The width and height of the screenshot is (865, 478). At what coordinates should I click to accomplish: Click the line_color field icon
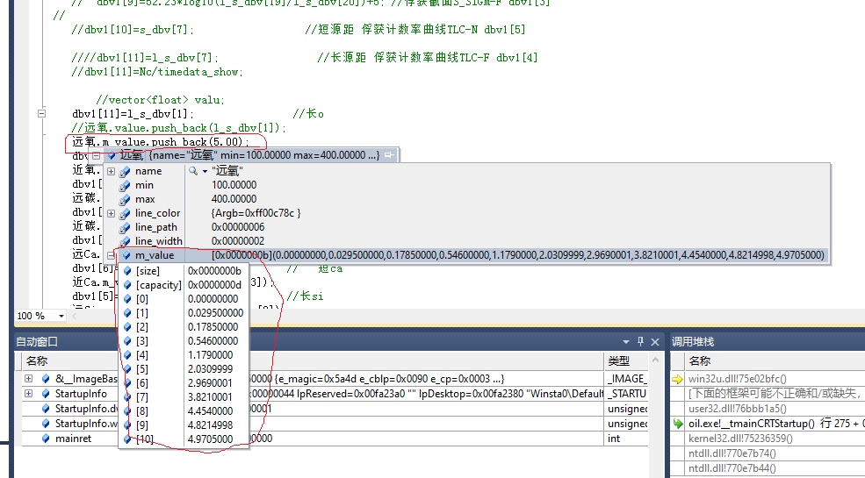[125, 213]
